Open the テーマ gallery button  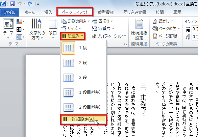pos(8,29)
